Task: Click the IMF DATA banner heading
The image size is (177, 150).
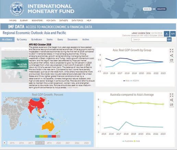Action: tap(16, 27)
